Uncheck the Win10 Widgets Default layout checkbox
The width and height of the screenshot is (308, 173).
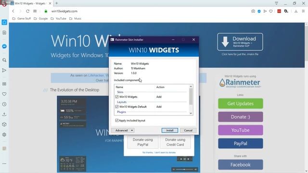pos(117,107)
